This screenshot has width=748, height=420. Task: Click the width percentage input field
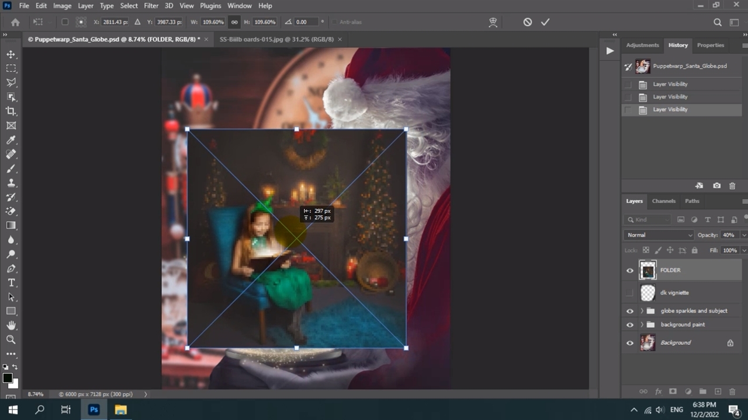(x=213, y=22)
